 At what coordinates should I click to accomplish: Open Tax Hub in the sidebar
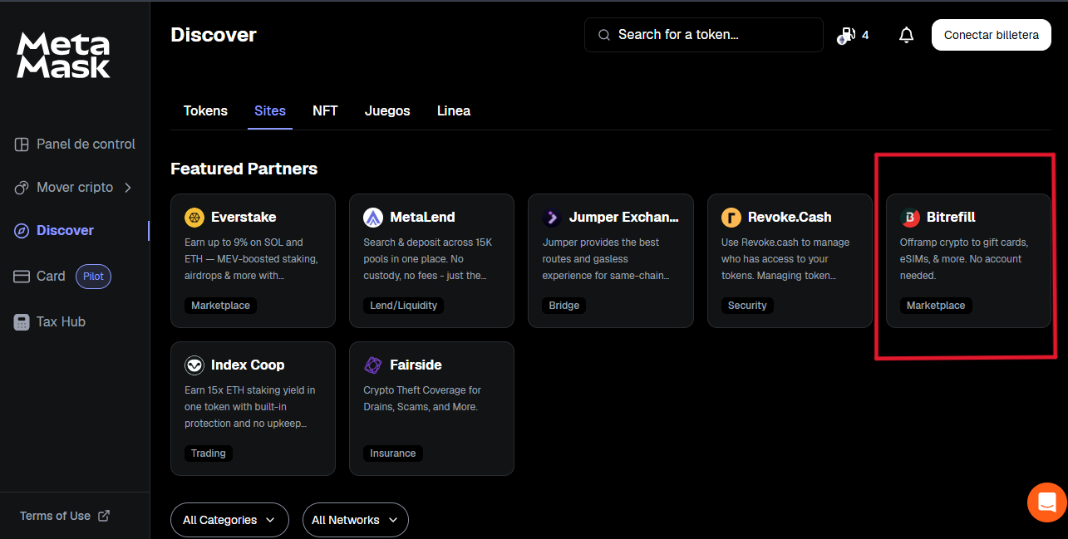click(60, 322)
